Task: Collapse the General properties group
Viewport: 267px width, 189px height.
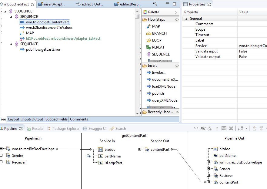Action: coord(186,19)
